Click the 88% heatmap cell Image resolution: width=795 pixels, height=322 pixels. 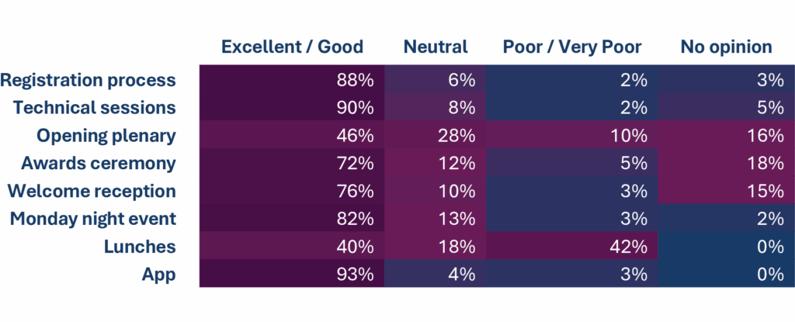292,79
